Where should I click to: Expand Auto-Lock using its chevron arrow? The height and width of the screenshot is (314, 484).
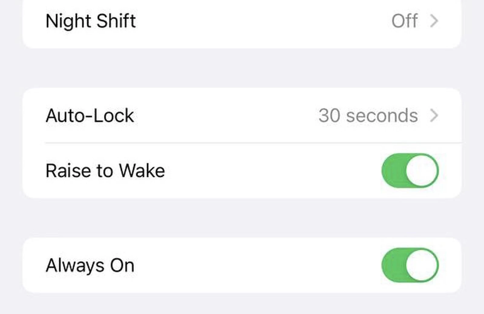point(434,115)
